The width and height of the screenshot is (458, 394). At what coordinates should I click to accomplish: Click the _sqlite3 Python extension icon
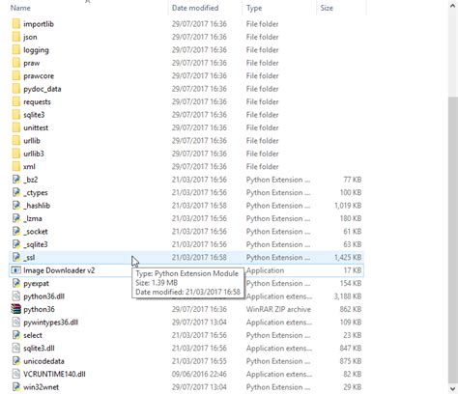coord(16,244)
